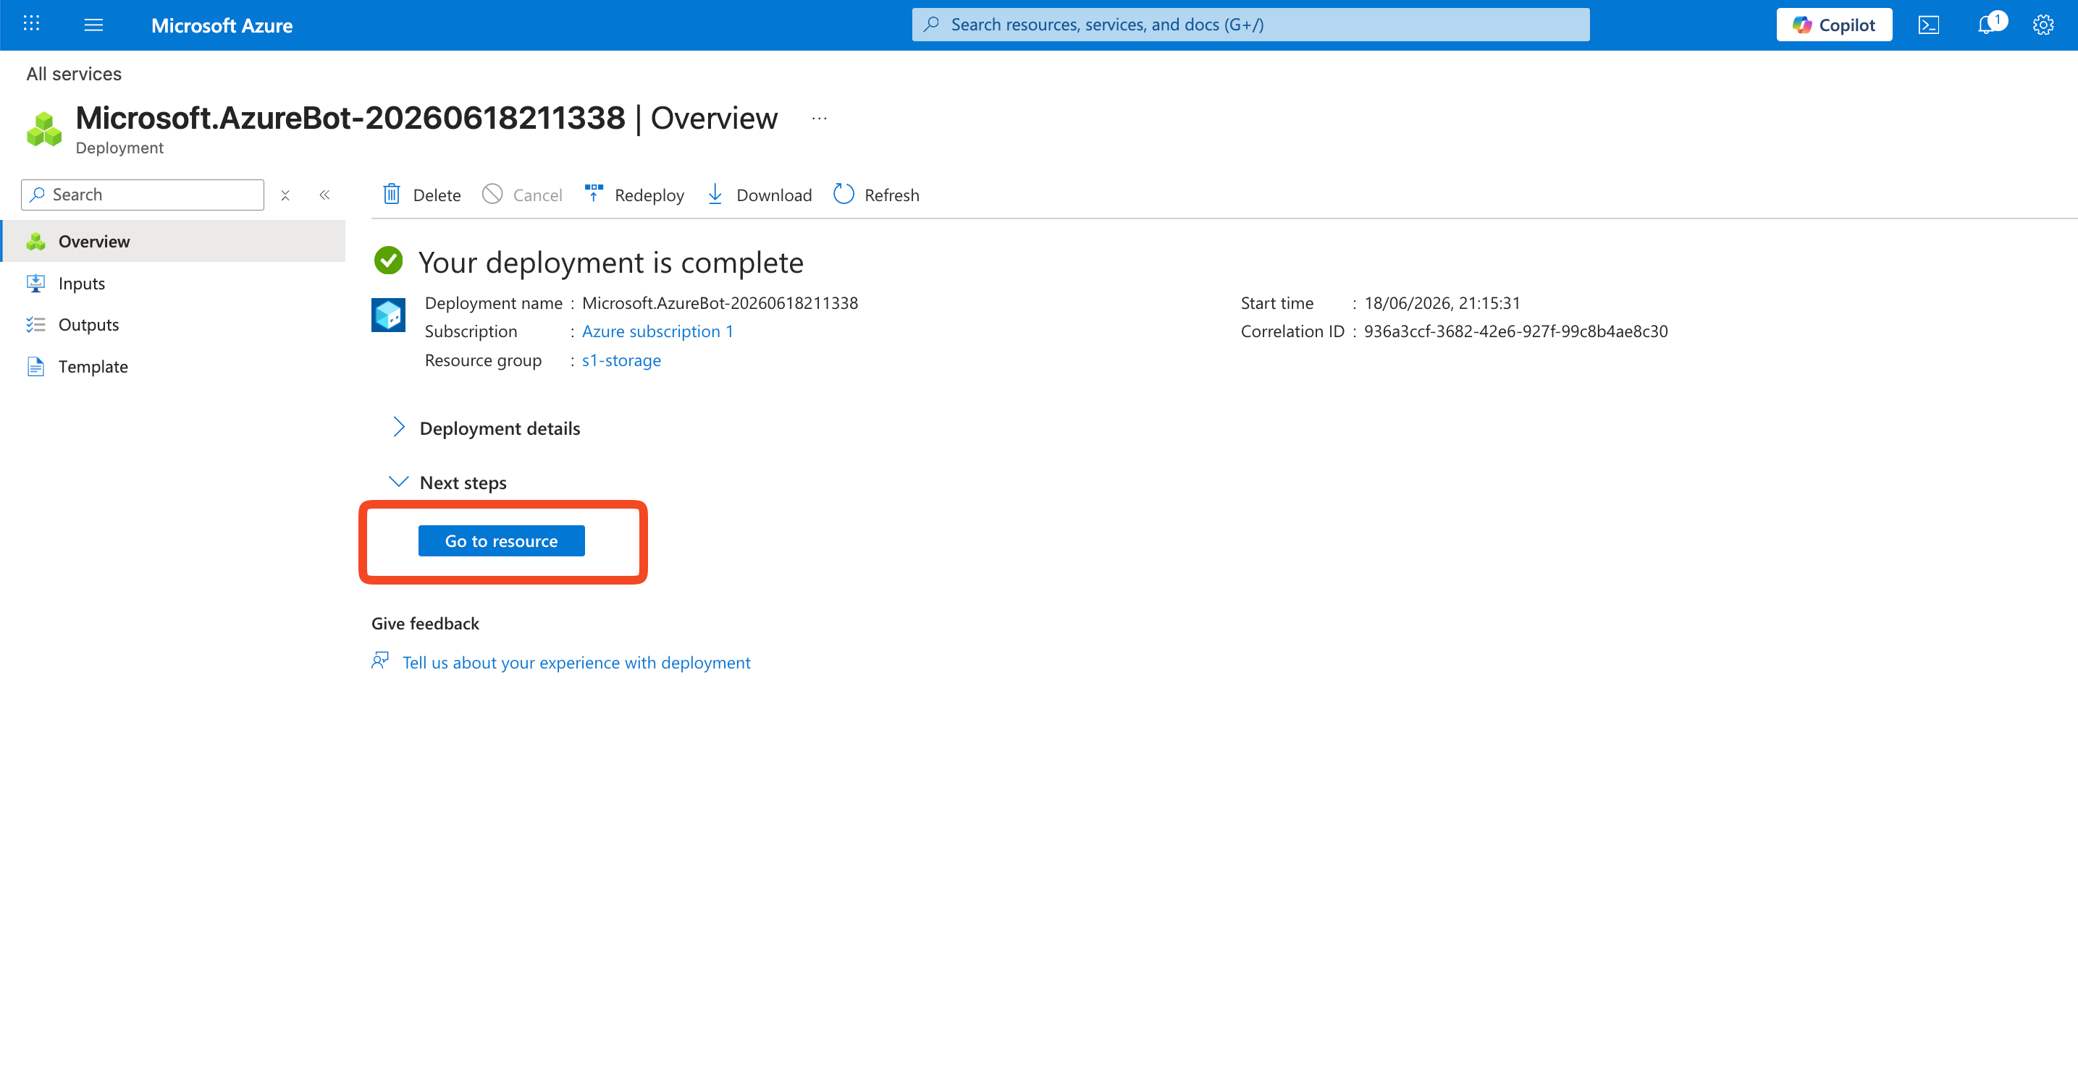The height and width of the screenshot is (1078, 2078).
Task: Click Redeploy in the toolbar
Action: pyautogui.click(x=634, y=195)
